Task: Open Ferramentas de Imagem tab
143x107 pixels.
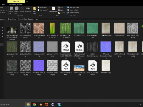Action: click(x=16, y=4)
